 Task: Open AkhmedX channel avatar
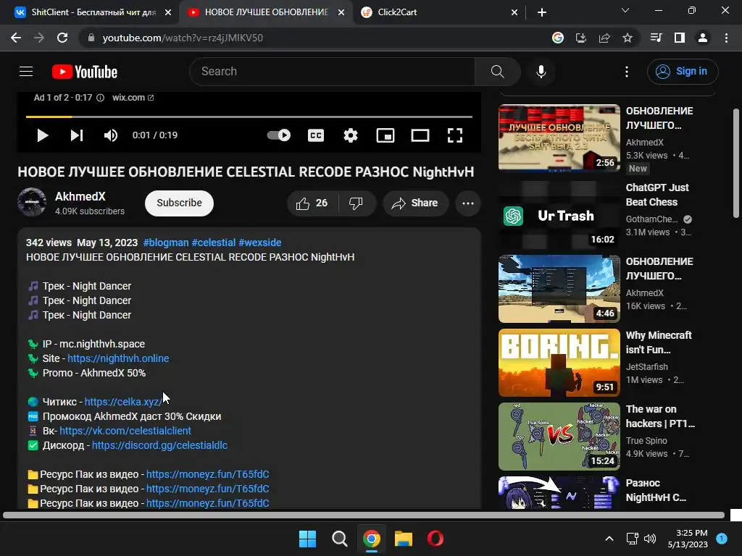pyautogui.click(x=32, y=202)
